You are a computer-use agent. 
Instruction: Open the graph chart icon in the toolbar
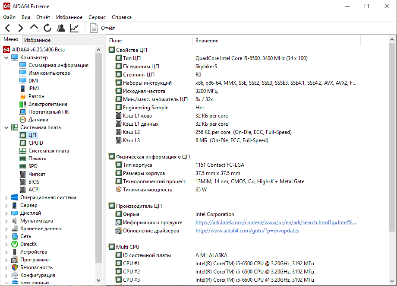tap(74, 28)
